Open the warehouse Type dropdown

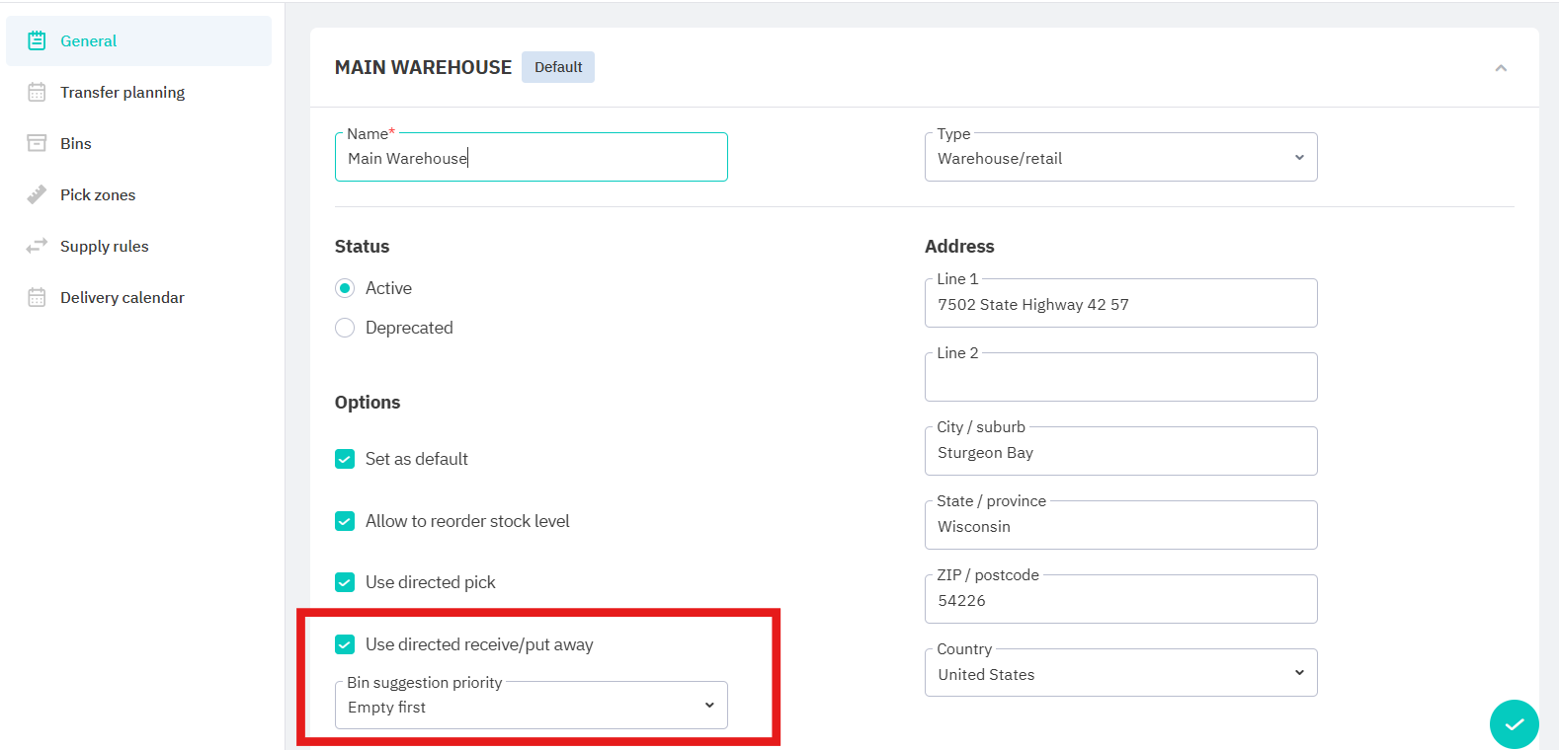pos(1120,158)
